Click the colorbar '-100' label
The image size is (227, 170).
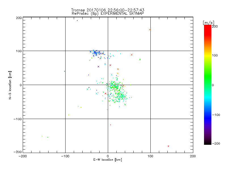pos(216,115)
